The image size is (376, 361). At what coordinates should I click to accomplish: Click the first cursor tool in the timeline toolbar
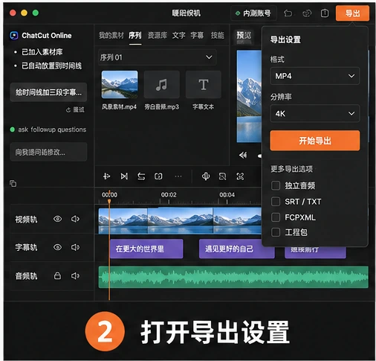click(106, 176)
